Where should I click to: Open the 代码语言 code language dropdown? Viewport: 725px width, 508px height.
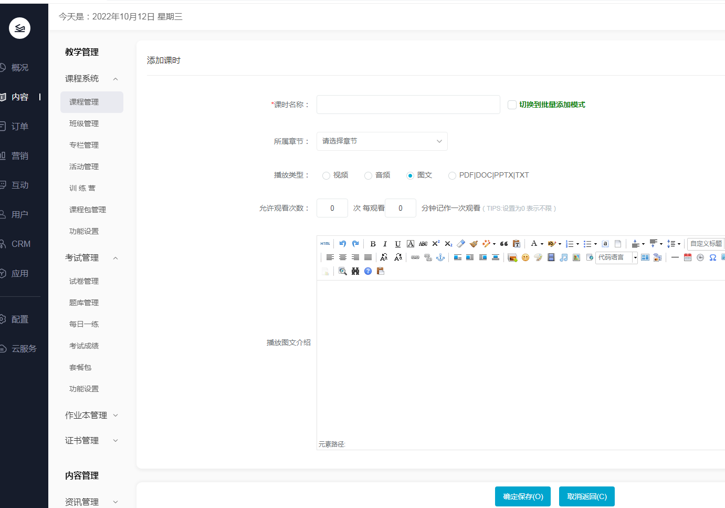pos(616,257)
